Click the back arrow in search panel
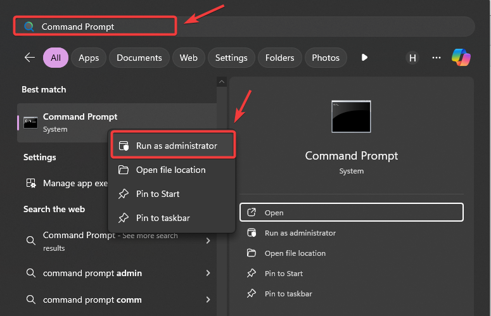The width and height of the screenshot is (491, 316). coord(30,58)
